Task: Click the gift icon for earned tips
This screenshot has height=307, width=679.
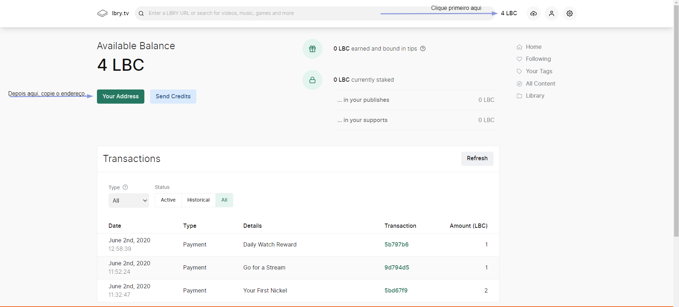Action: pyautogui.click(x=312, y=49)
